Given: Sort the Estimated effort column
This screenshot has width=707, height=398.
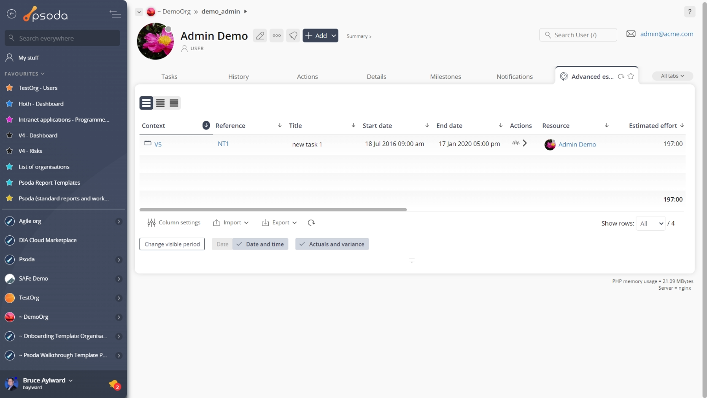Looking at the screenshot, I should (682, 125).
